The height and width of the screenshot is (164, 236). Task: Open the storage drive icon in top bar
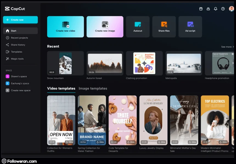(x=208, y=9)
